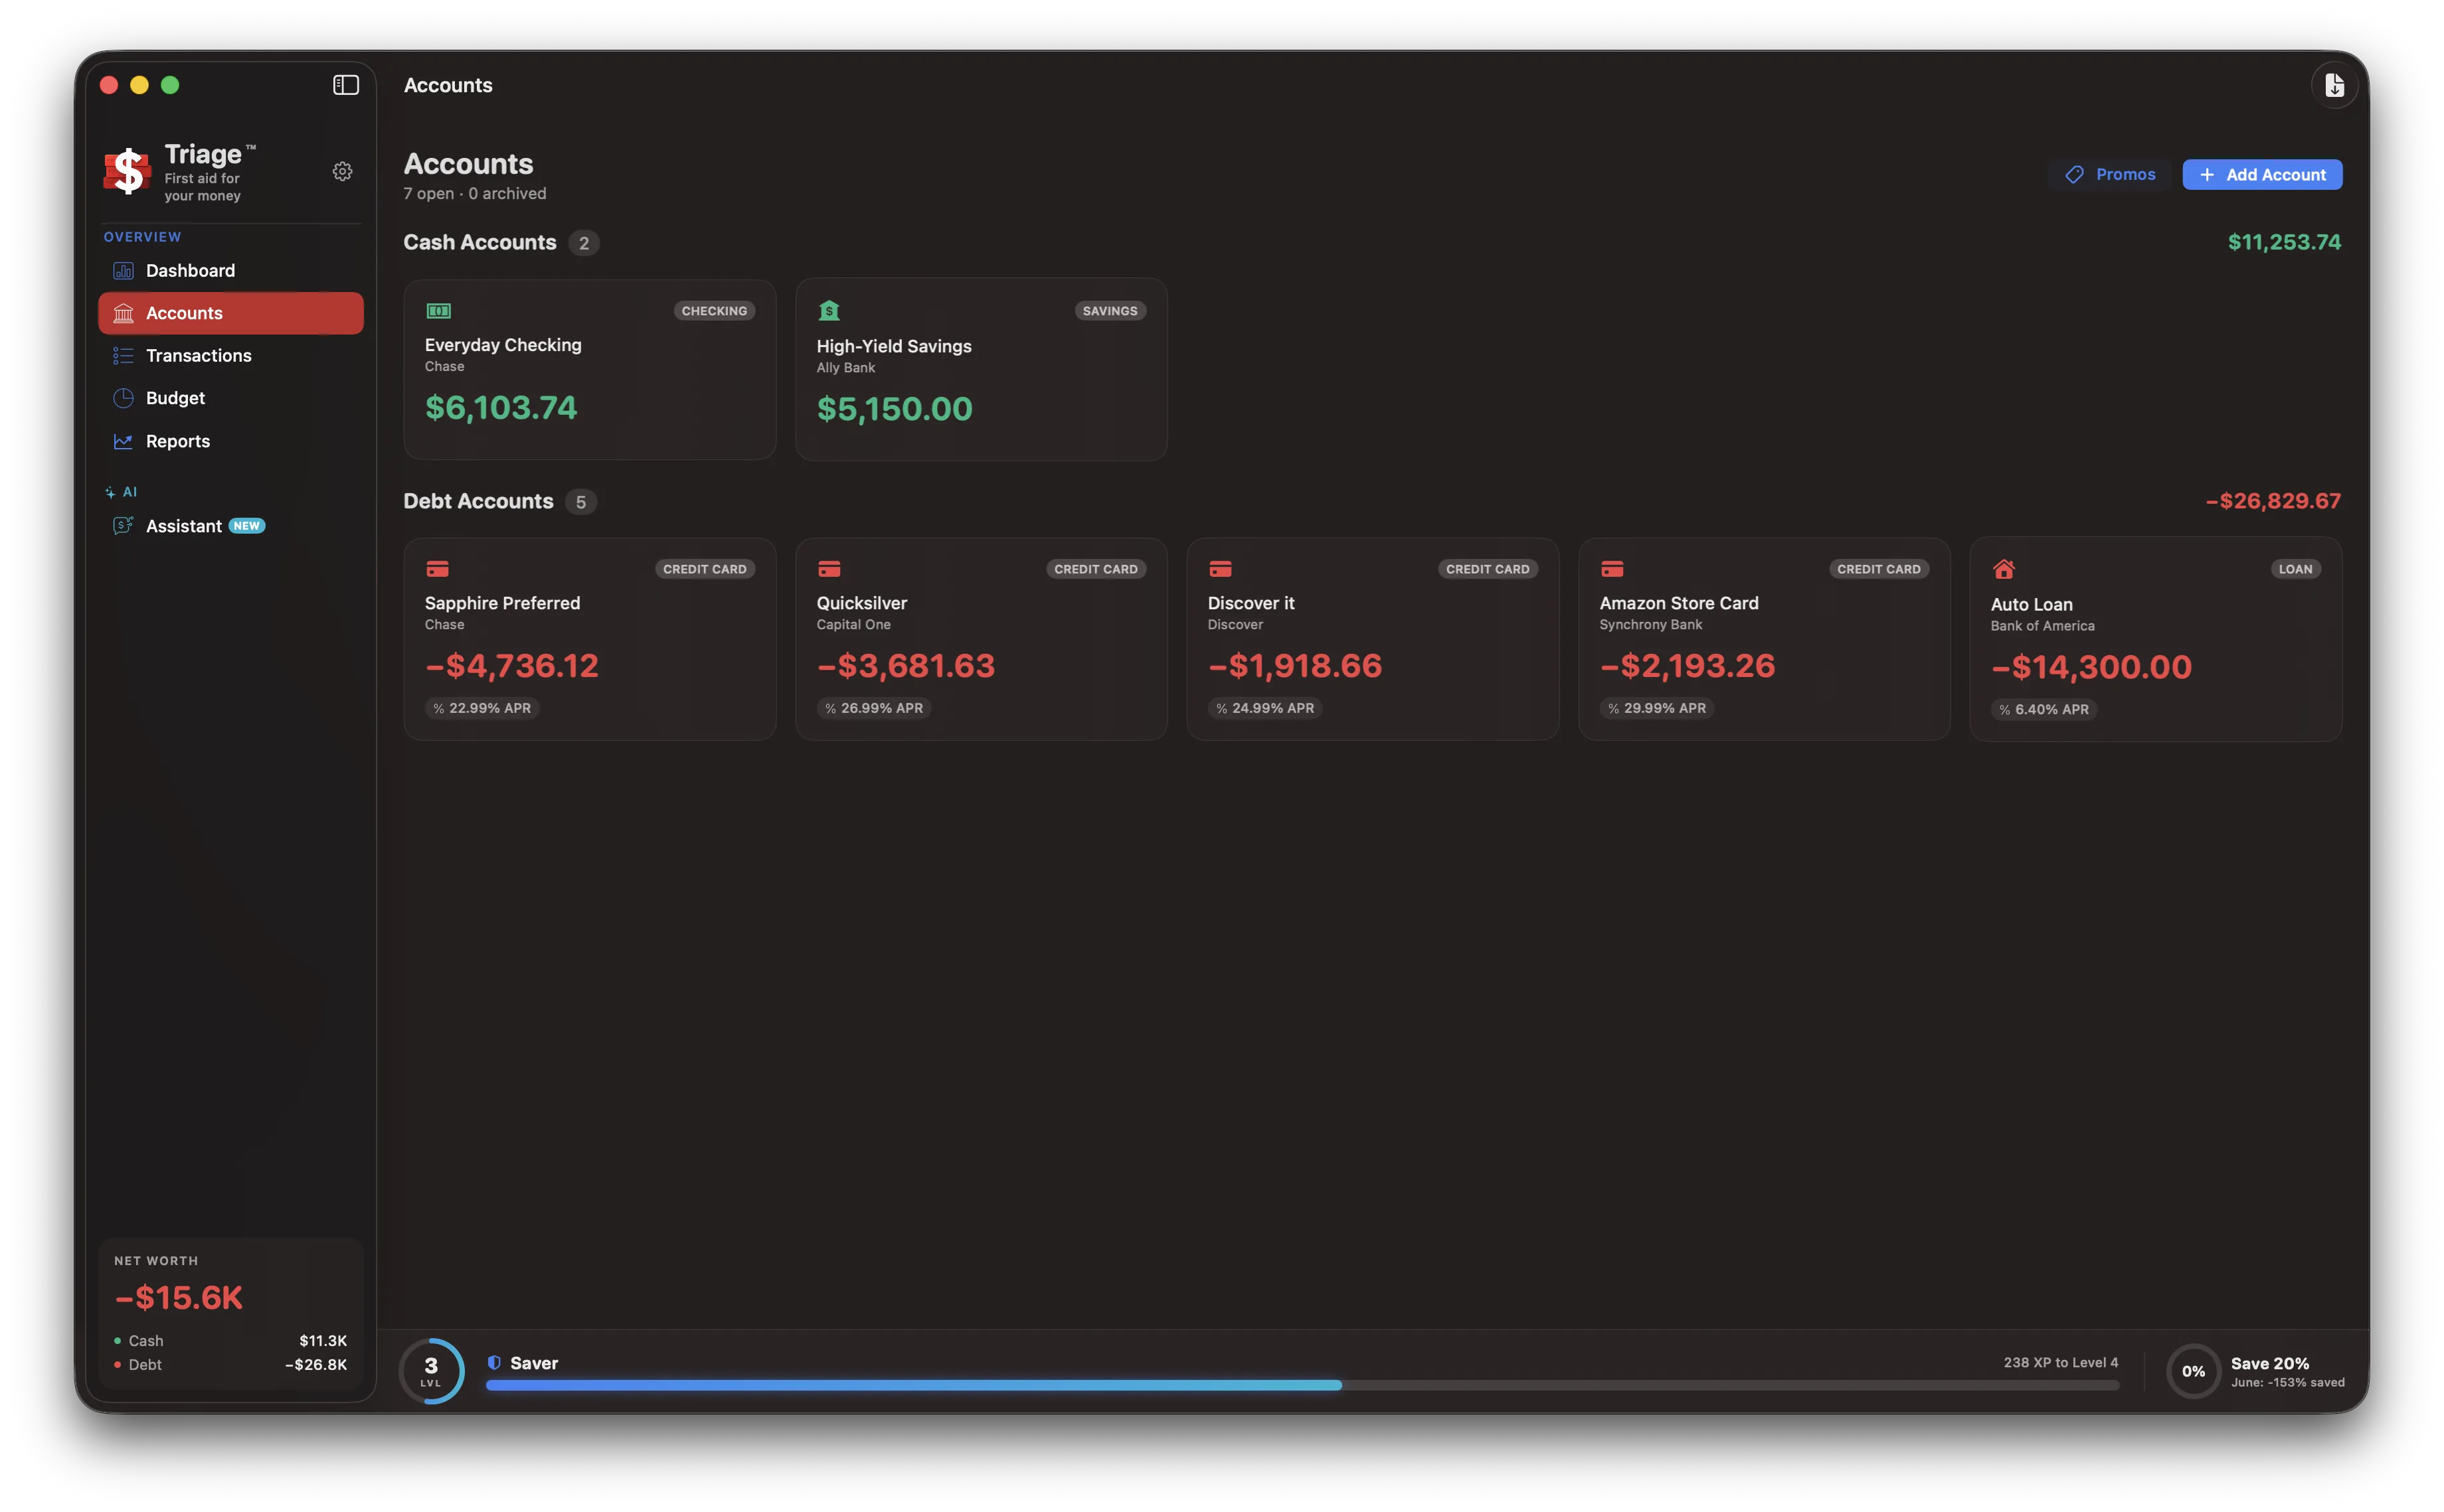The height and width of the screenshot is (1512, 2444).
Task: Click the High-Yield Savings bank icon
Action: pos(828,311)
